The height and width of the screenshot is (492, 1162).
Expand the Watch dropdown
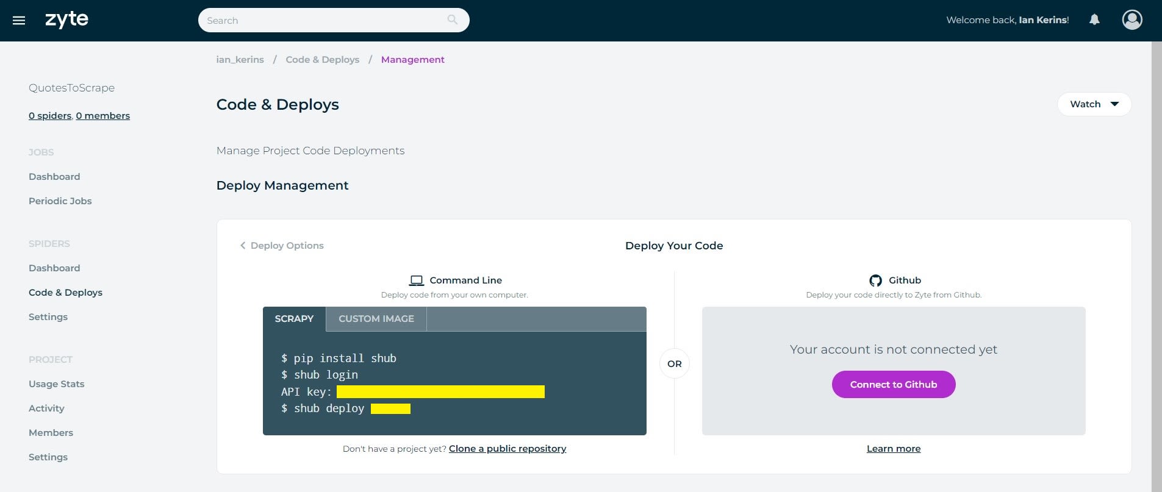1094,104
